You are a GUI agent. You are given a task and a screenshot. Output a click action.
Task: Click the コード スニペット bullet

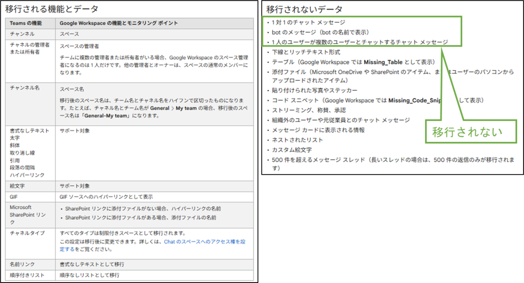tap(377, 100)
